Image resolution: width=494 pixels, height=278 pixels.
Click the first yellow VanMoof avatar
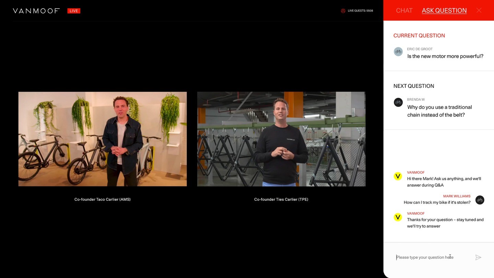point(398,176)
